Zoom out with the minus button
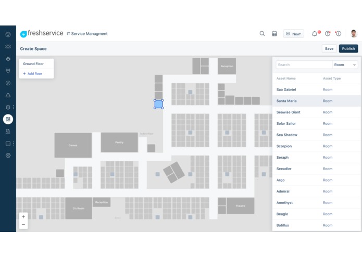This screenshot has width=362, height=257. pos(23,225)
